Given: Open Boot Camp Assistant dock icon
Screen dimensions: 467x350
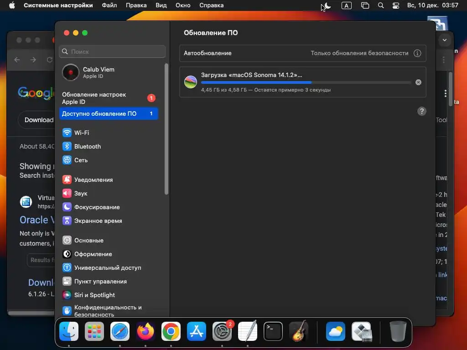Looking at the screenshot, I should tap(361, 331).
